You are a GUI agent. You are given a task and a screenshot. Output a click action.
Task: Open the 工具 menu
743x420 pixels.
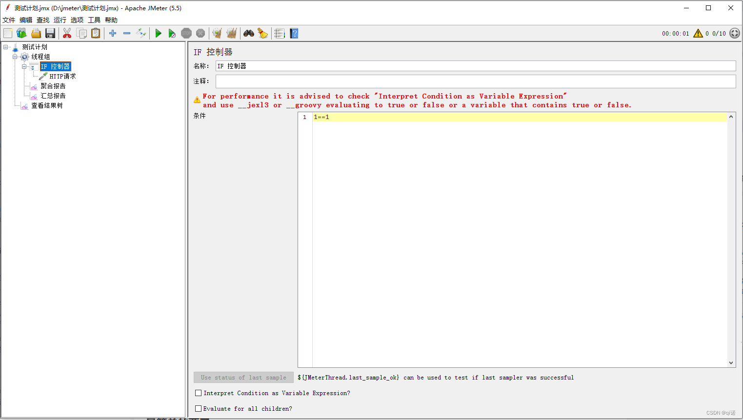94,20
